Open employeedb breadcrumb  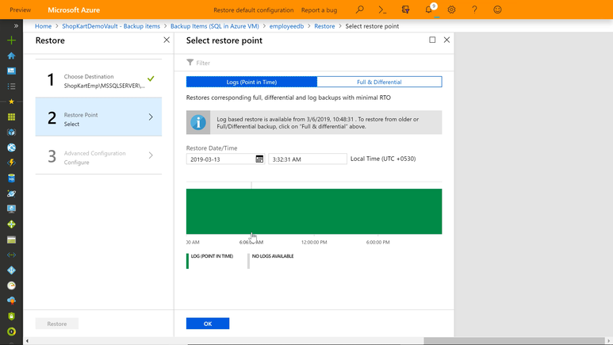click(286, 26)
